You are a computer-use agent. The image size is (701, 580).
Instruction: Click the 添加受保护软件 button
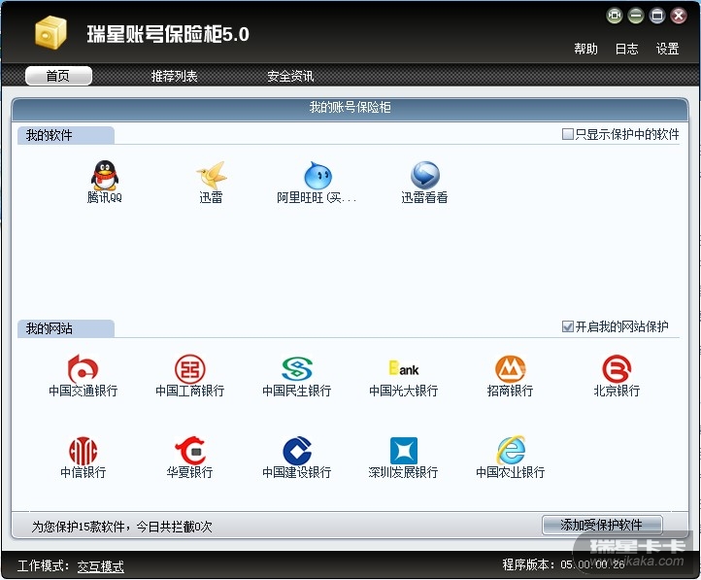pyautogui.click(x=602, y=525)
